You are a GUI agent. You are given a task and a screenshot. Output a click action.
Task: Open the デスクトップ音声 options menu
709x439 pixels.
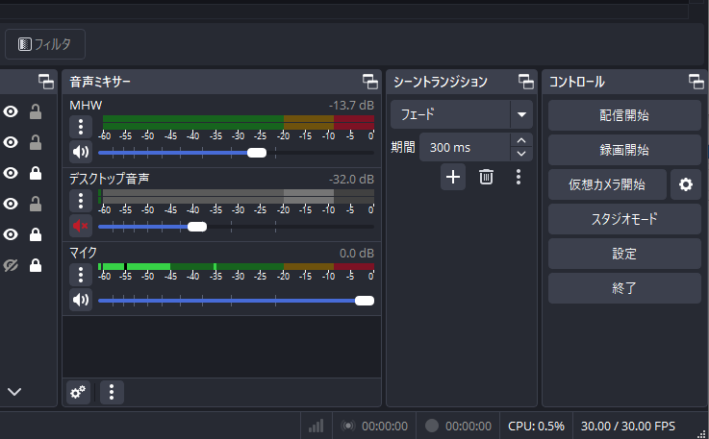click(x=81, y=201)
